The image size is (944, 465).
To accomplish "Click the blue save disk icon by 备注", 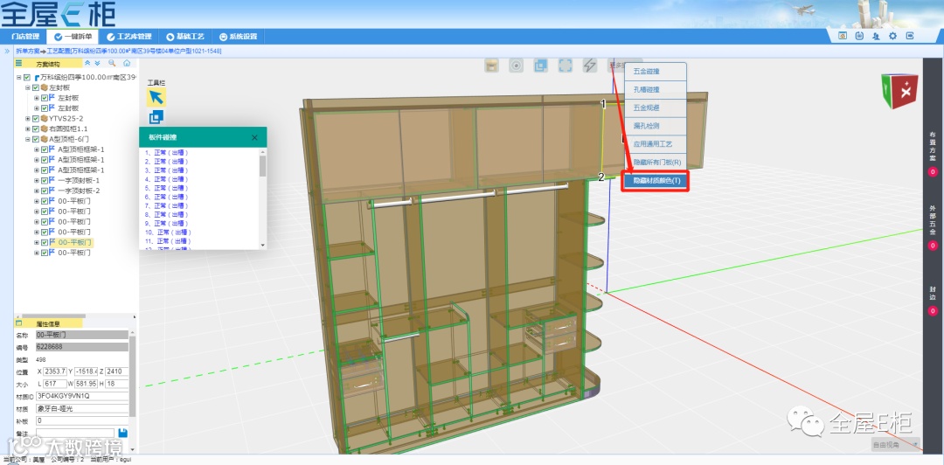I will (123, 433).
